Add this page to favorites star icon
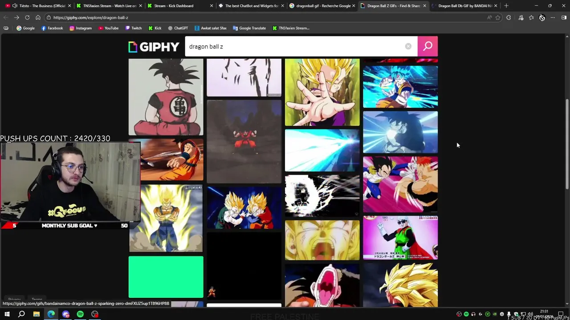 (498, 17)
